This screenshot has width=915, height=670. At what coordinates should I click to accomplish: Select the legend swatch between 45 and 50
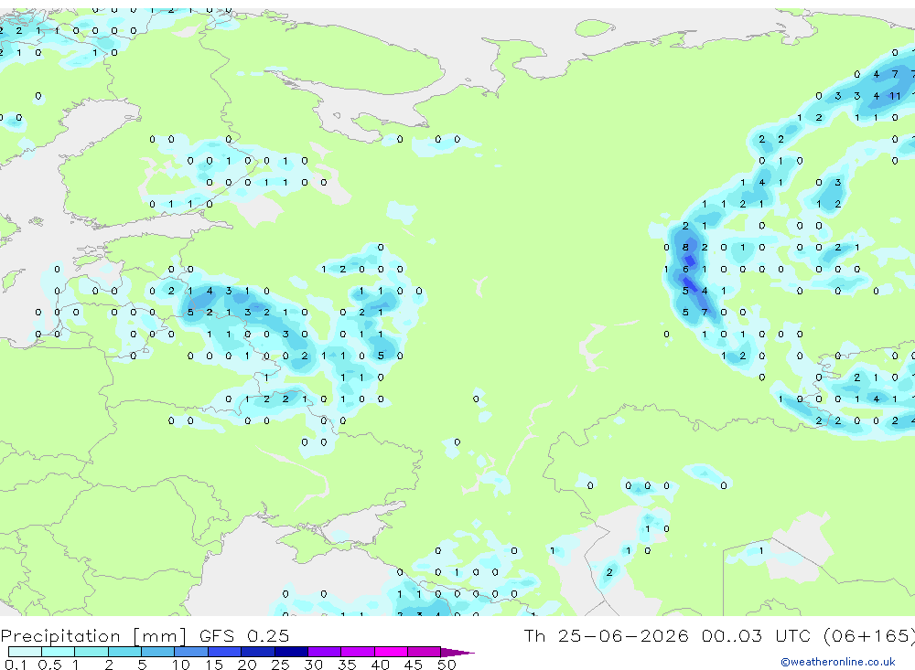(424, 652)
